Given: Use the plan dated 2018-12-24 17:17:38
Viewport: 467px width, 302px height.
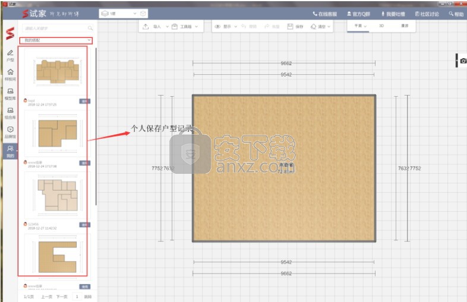Looking at the screenshot, I should click(x=84, y=163).
